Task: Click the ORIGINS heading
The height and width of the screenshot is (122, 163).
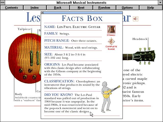Action: [52, 64]
